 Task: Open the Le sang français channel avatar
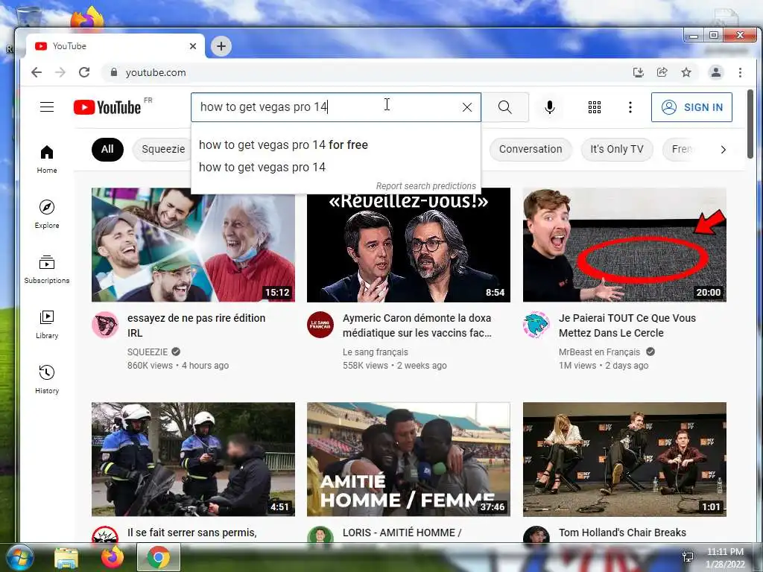(x=320, y=325)
